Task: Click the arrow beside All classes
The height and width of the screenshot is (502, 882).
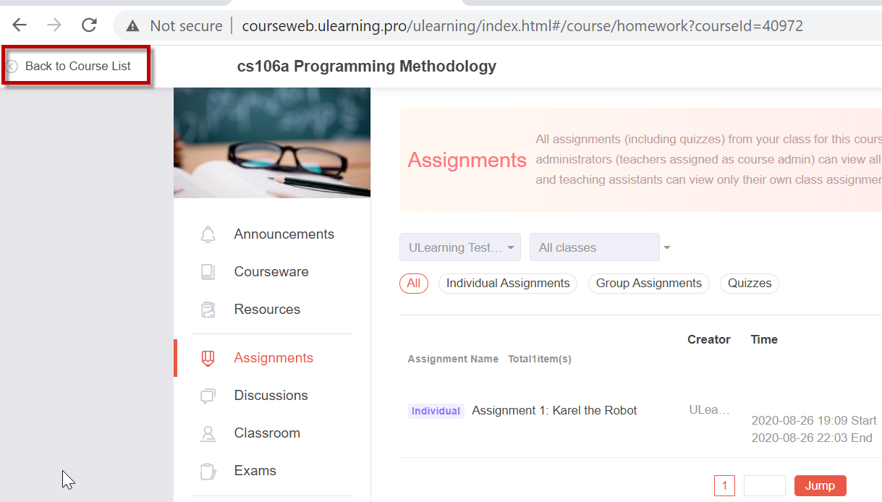Action: 667,247
